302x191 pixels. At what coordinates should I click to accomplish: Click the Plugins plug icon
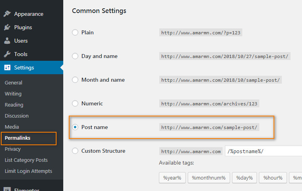pos(7,27)
